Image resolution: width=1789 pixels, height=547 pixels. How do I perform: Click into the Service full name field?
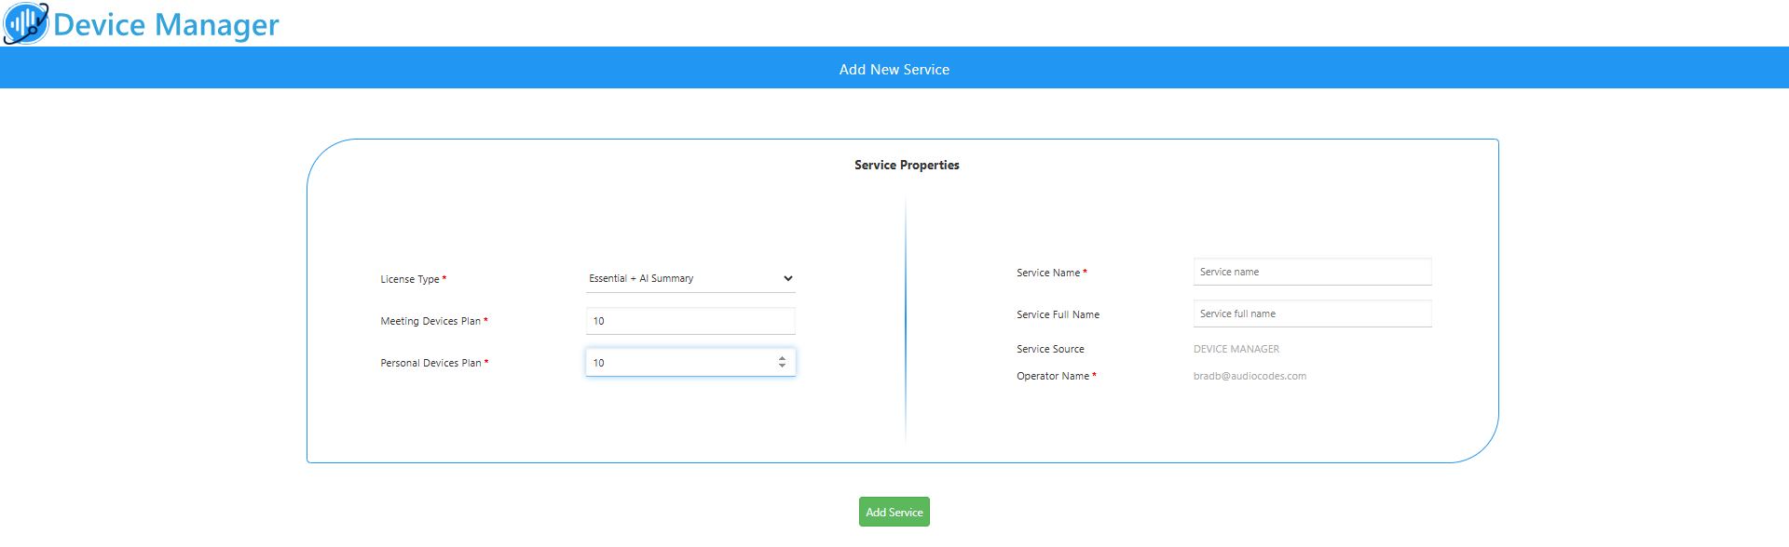tap(1312, 314)
